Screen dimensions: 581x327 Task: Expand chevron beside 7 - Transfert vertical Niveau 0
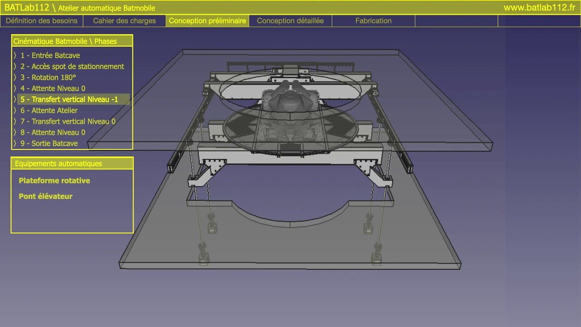click(15, 121)
